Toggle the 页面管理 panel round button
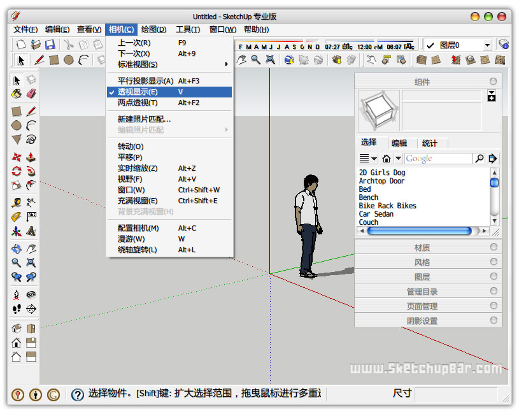Image resolution: width=519 pixels, height=414 pixels. [494, 306]
